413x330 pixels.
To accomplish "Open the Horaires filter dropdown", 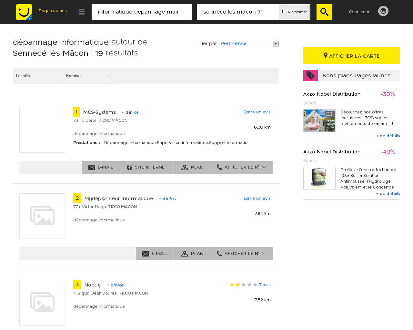I will [88, 76].
